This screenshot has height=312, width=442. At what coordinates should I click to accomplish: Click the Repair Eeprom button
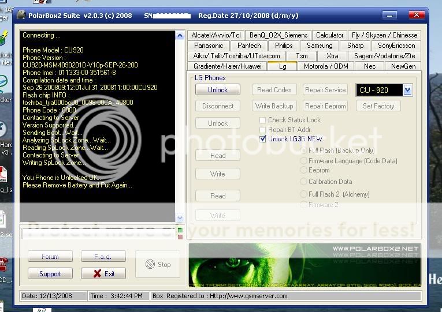click(325, 106)
